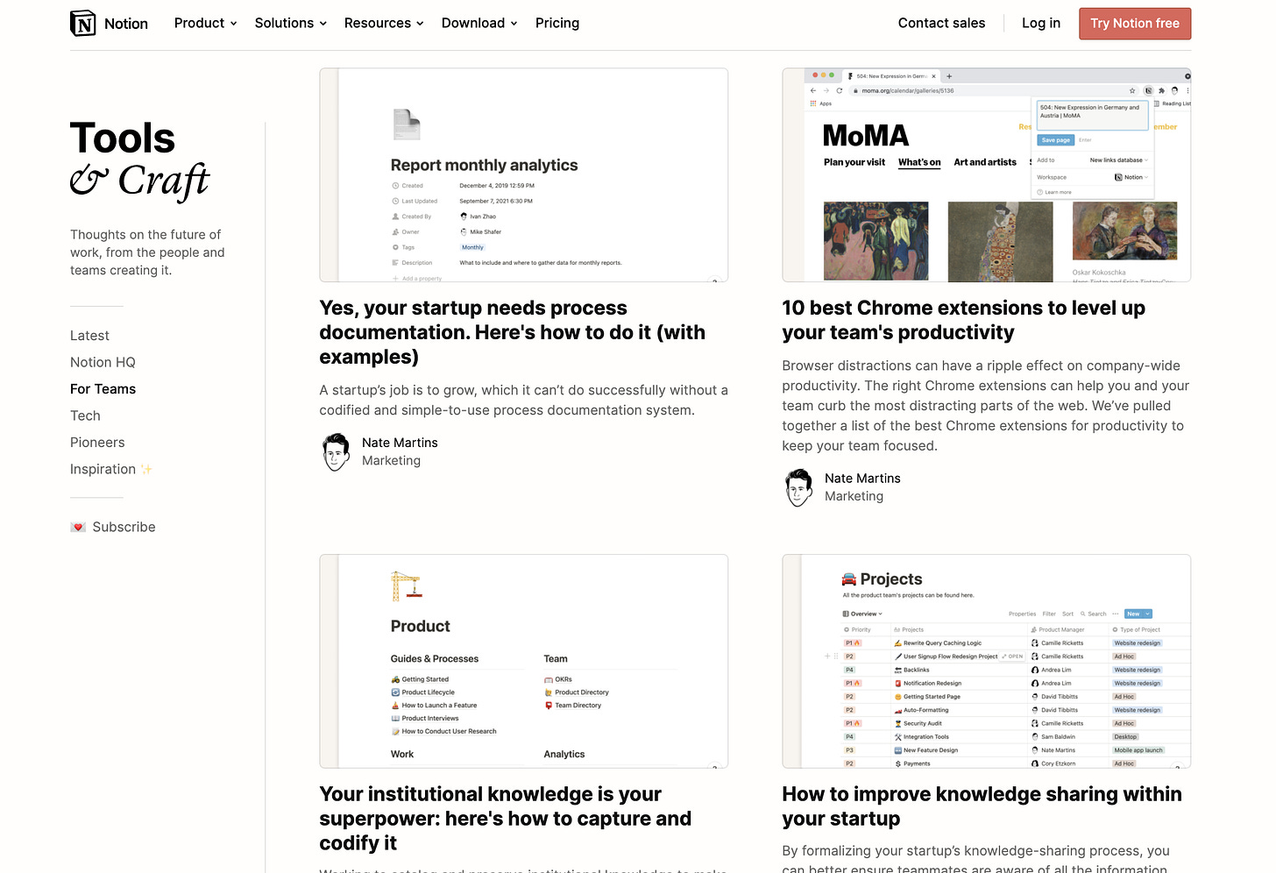Viewport: 1276px width, 873px height.
Task: Click Nate Martins name under process documentation article
Action: [x=400, y=444]
